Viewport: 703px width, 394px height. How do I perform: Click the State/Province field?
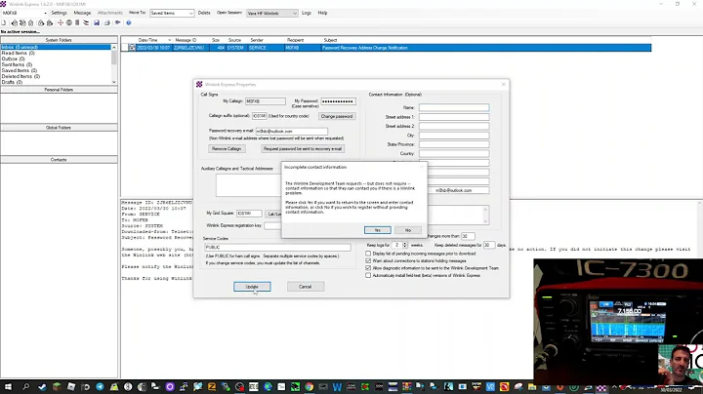coord(454,144)
